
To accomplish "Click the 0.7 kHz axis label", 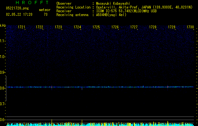I will pos(3,104).
